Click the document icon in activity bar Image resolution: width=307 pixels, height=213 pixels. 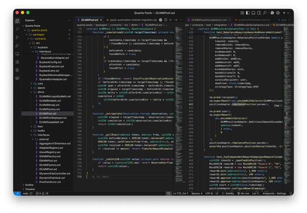click(17, 70)
